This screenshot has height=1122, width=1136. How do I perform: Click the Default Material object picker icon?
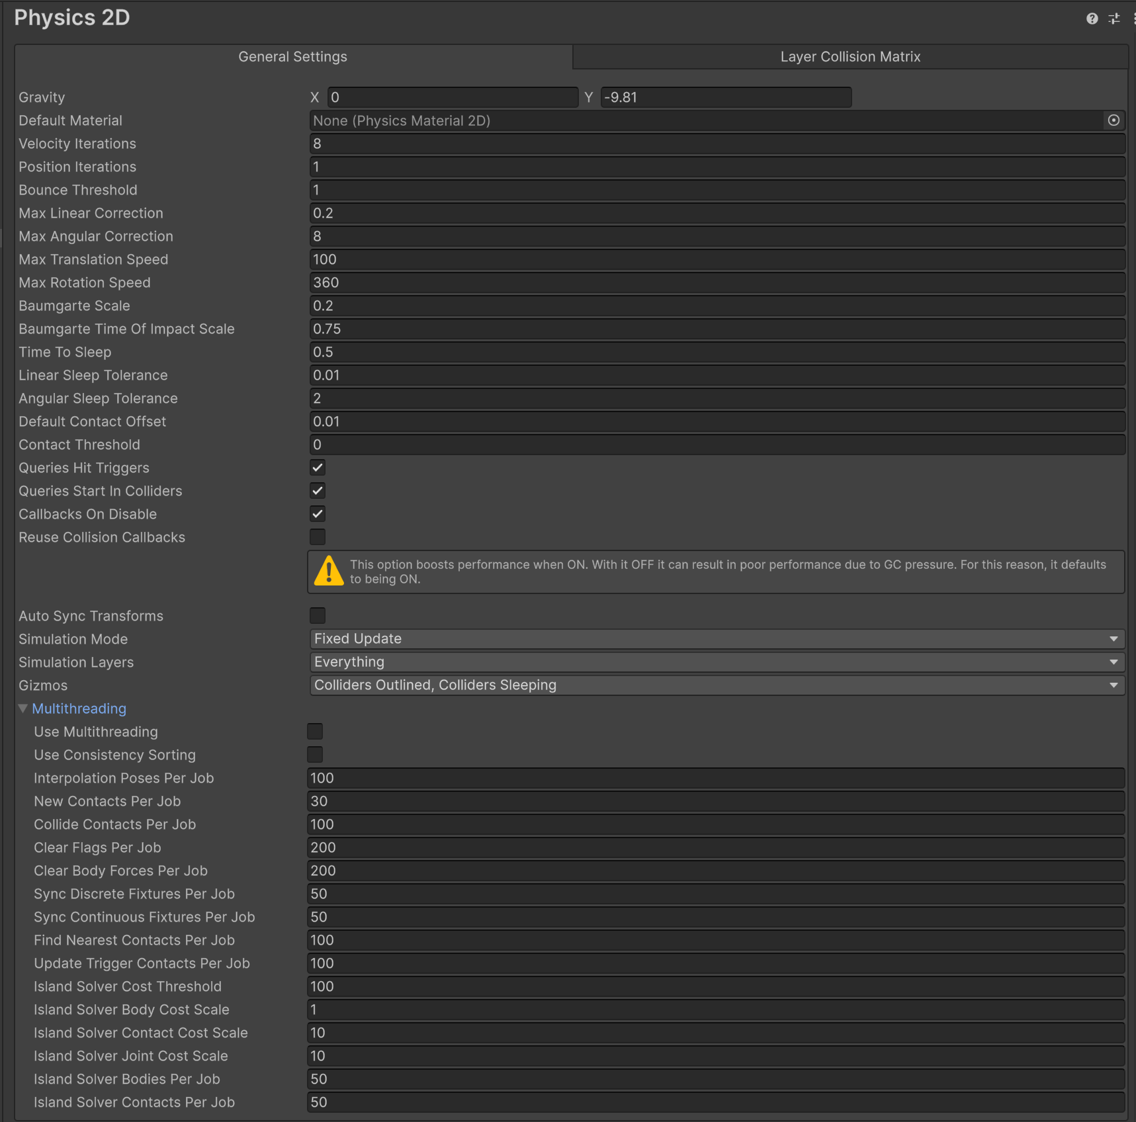[1114, 120]
